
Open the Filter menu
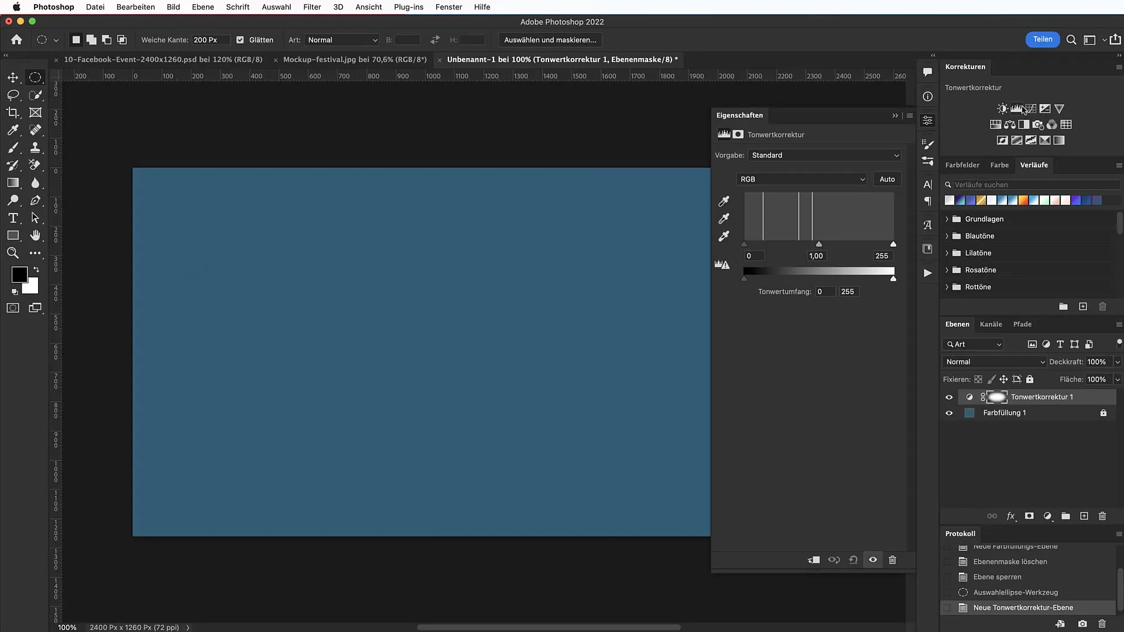click(312, 7)
